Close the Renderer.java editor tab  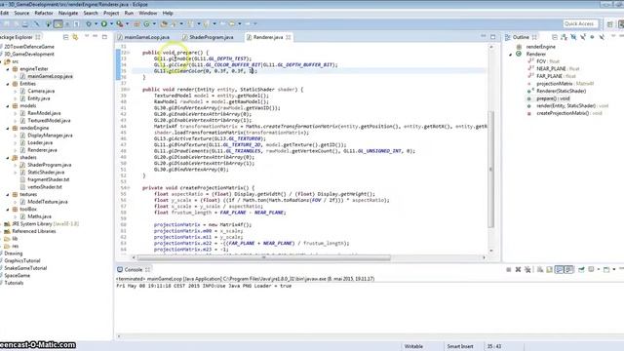[289, 37]
